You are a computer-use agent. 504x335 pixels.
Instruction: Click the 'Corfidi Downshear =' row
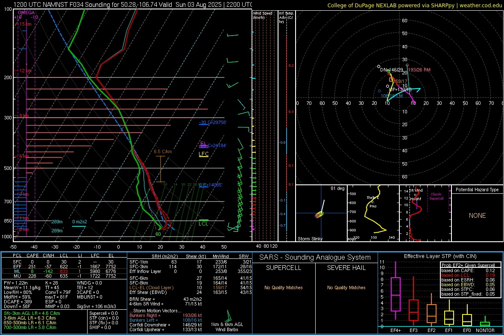[166, 325]
